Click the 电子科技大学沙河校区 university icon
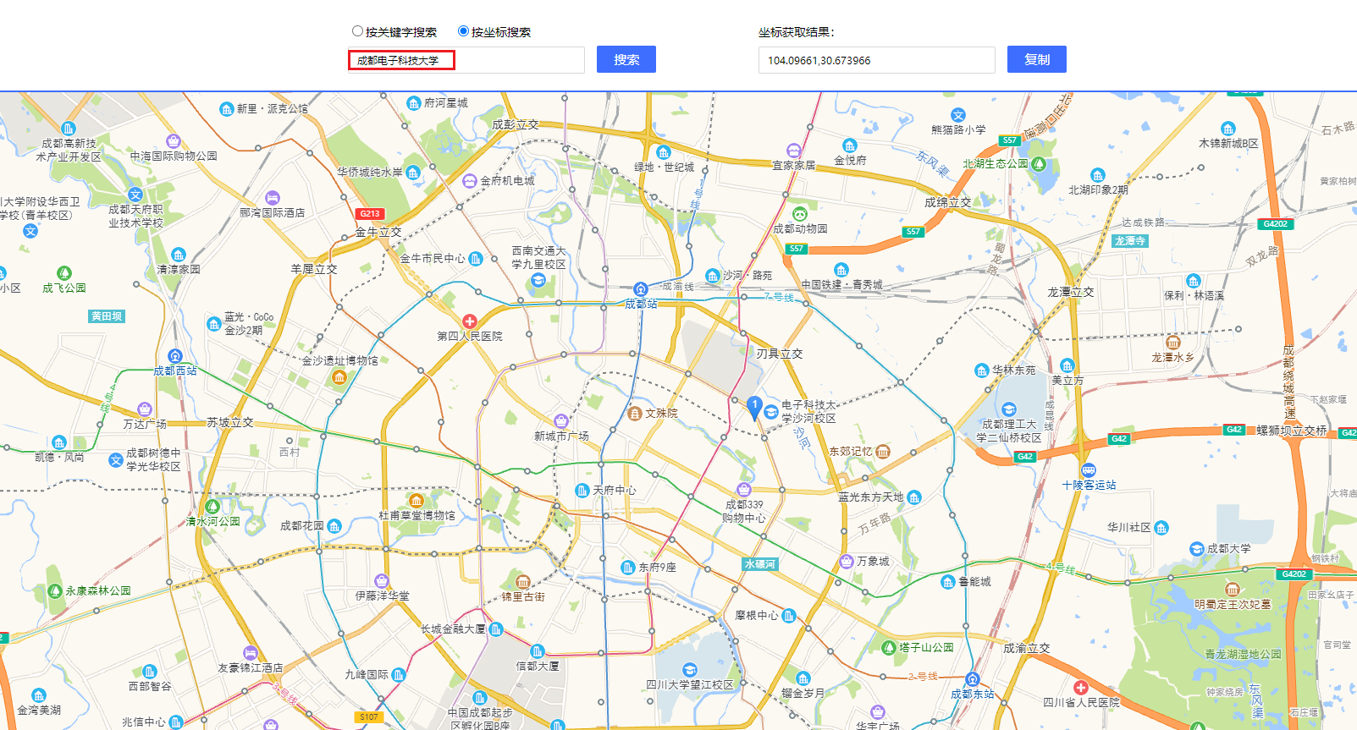 [x=771, y=412]
